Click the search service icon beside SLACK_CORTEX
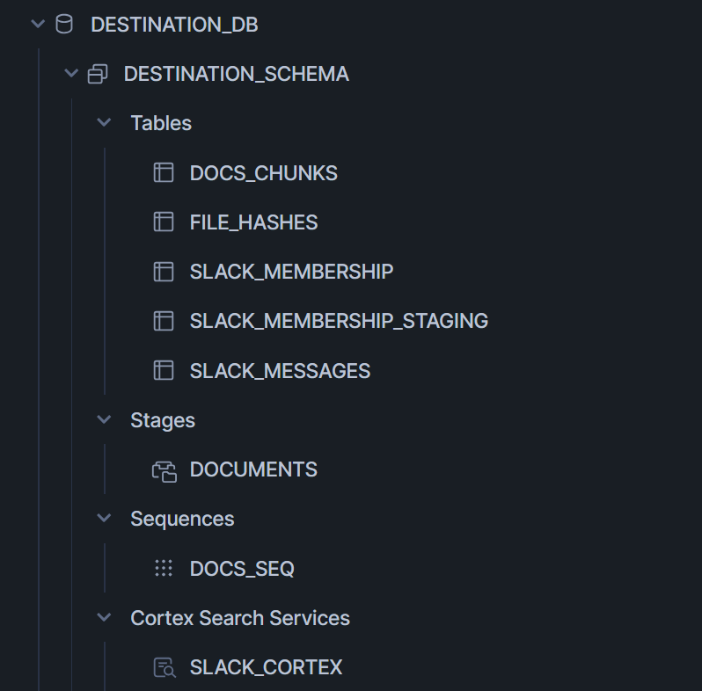 (x=164, y=668)
